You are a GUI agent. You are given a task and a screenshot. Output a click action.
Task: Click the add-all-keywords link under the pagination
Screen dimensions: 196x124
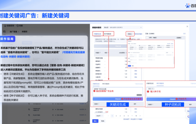tap(137, 119)
